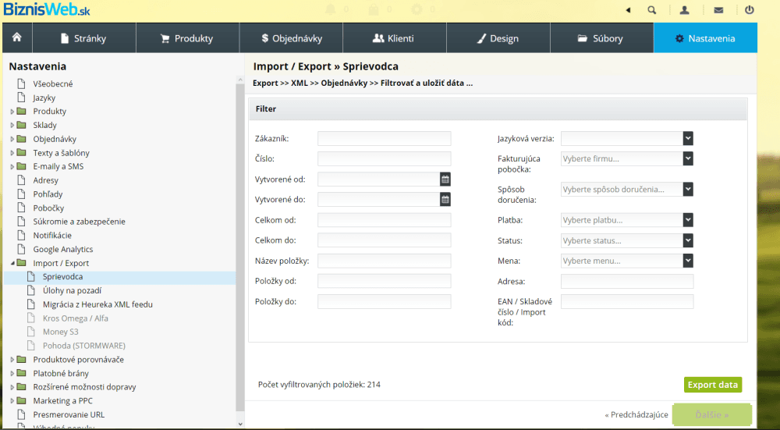This screenshot has height=430, width=780.
Task: Open the Produkty tab
Action: click(x=187, y=37)
